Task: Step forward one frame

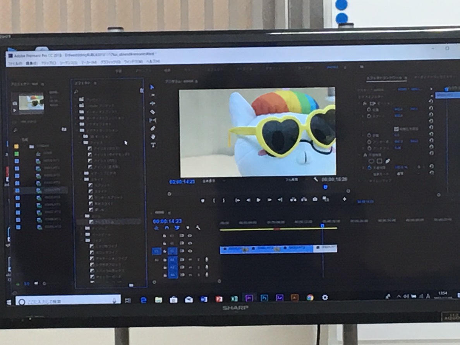Action: click(269, 200)
